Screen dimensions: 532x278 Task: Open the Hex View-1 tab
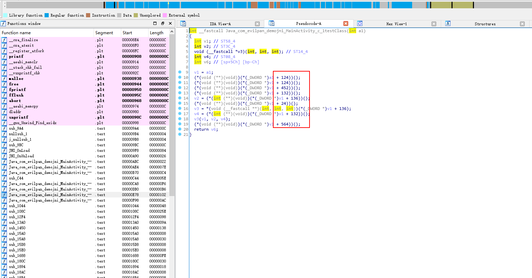point(397,24)
